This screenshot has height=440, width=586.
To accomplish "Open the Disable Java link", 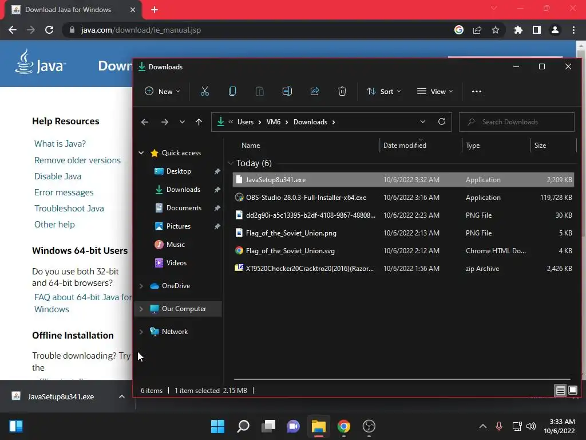I will click(x=58, y=176).
